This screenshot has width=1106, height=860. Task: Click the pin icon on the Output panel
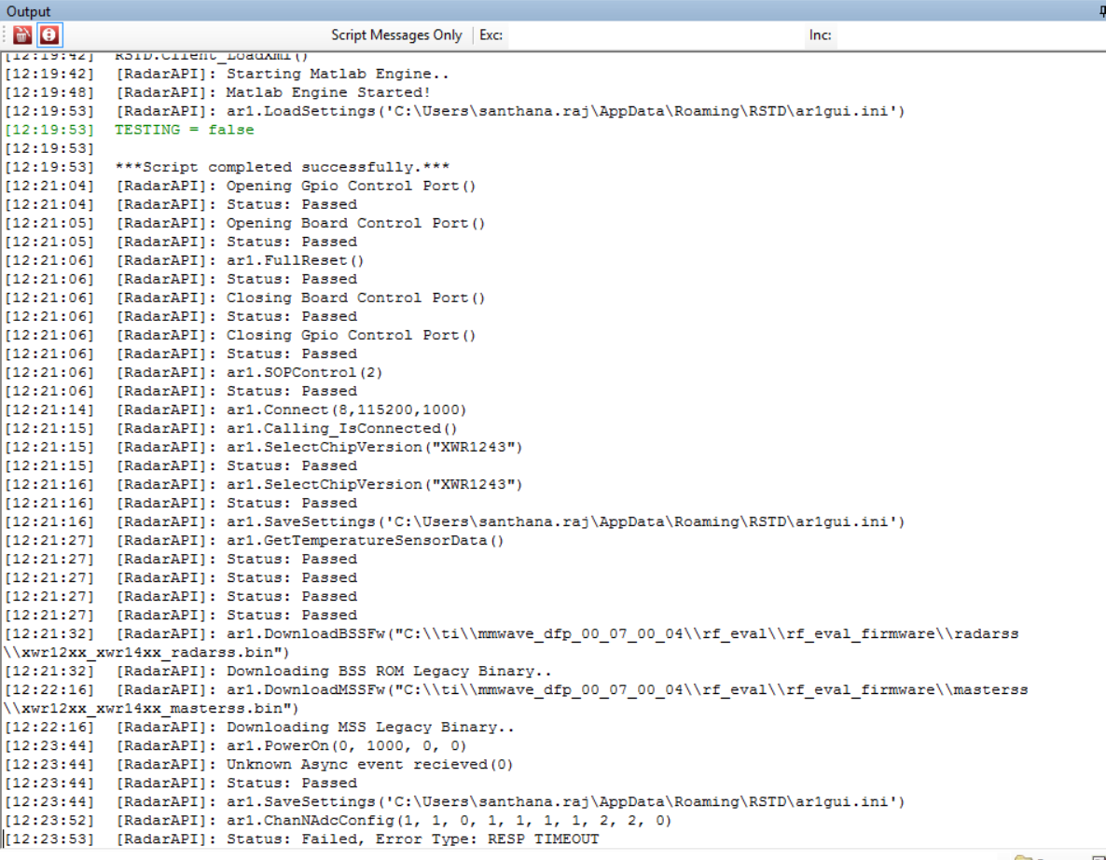coord(1099,11)
